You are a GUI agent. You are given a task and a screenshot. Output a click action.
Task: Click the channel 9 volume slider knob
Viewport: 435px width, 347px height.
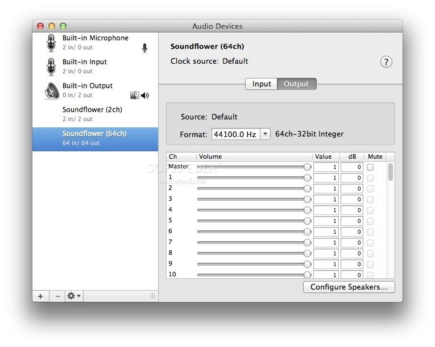click(x=308, y=265)
